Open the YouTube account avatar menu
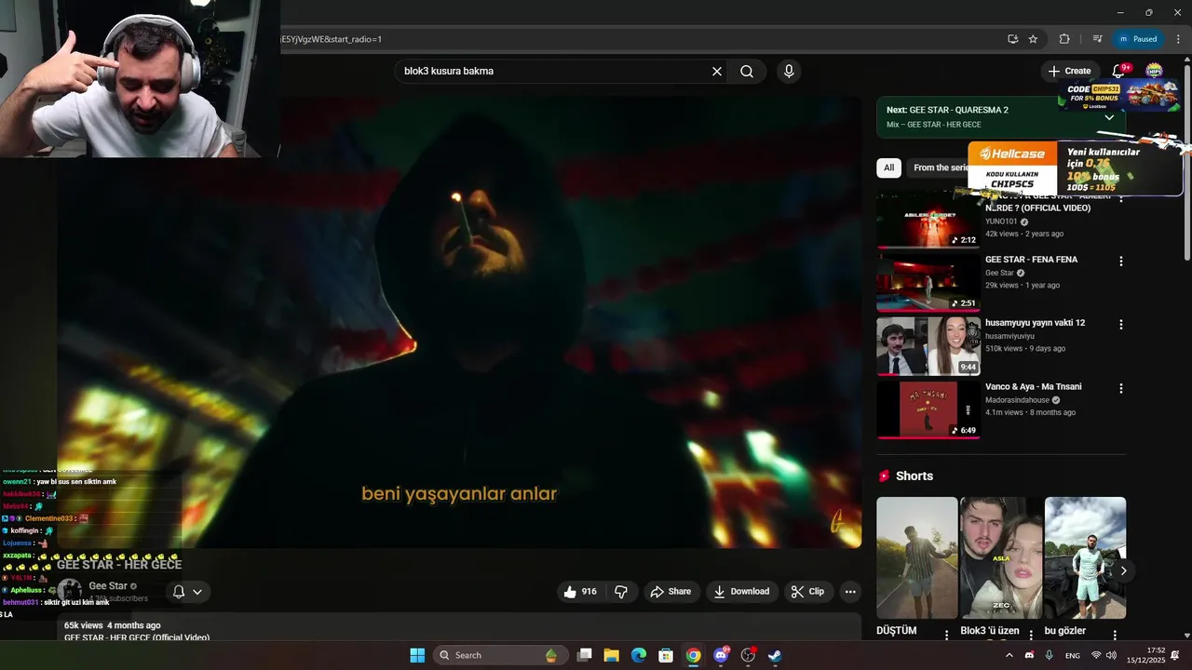 (1154, 71)
